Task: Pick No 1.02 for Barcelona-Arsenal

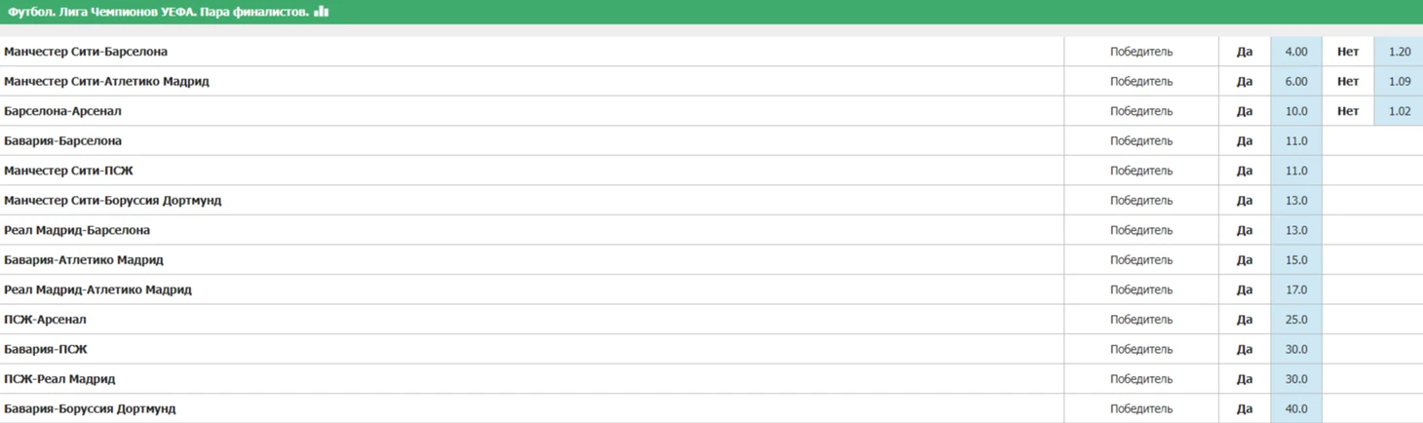Action: pyautogui.click(x=1399, y=111)
